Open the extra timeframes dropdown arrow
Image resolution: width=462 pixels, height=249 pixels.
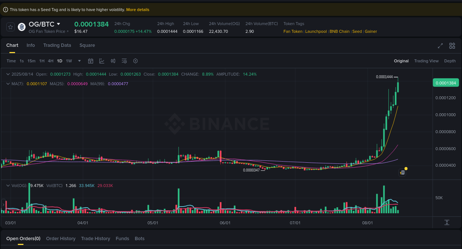click(x=79, y=61)
